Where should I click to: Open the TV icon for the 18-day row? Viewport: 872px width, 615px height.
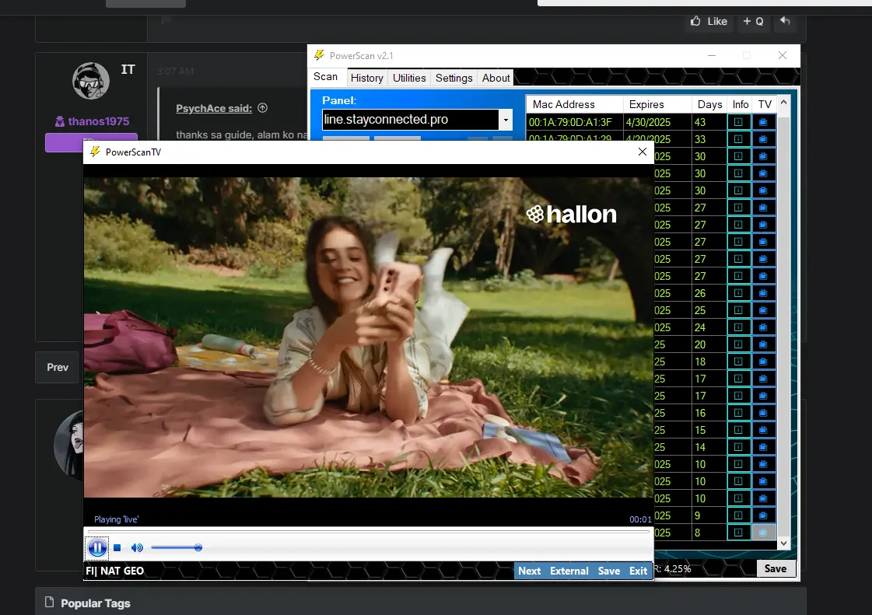point(764,362)
